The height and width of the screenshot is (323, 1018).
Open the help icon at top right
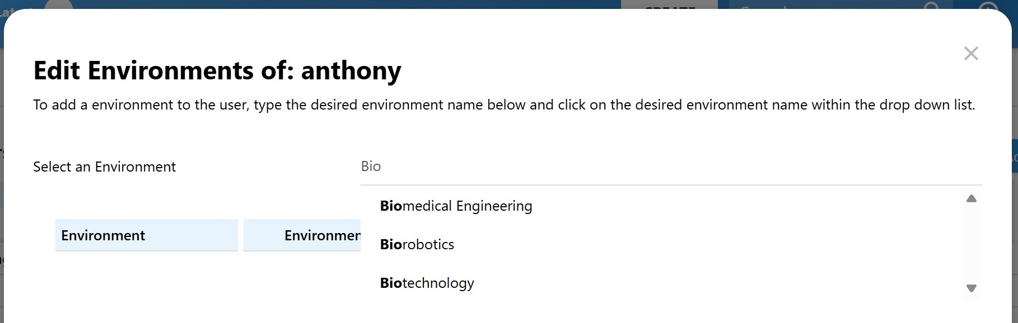(x=989, y=5)
